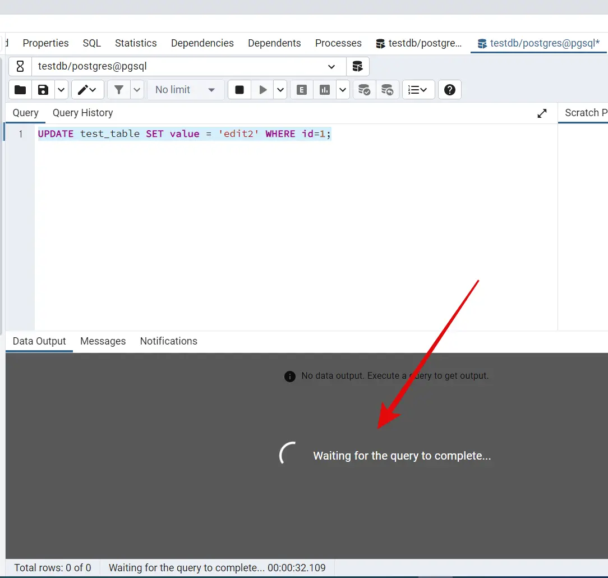
Task: Click the Execute query play button
Action: [x=262, y=90]
